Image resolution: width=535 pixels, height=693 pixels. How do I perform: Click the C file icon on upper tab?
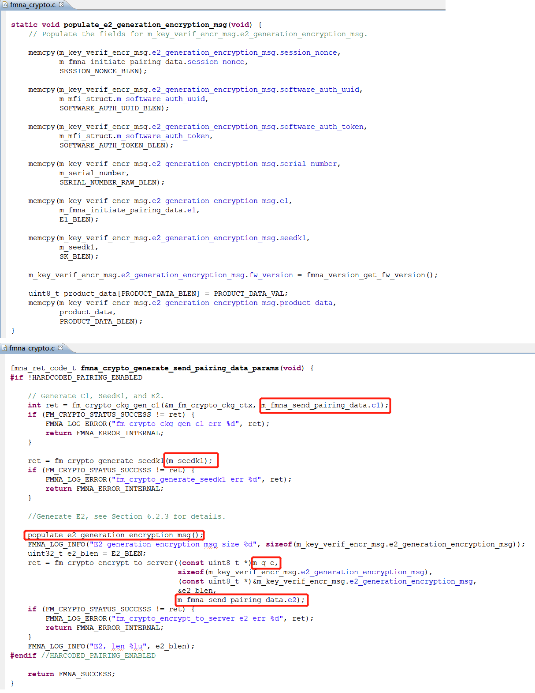click(x=5, y=5)
